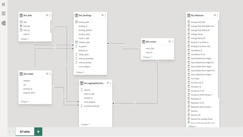Select the Day type field in dim_date
This screenshot has width=243, height=137.
pos(27,26)
